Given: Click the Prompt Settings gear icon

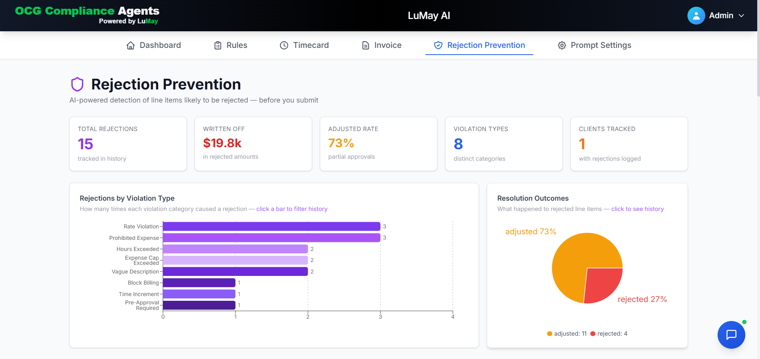Looking at the screenshot, I should coord(562,46).
